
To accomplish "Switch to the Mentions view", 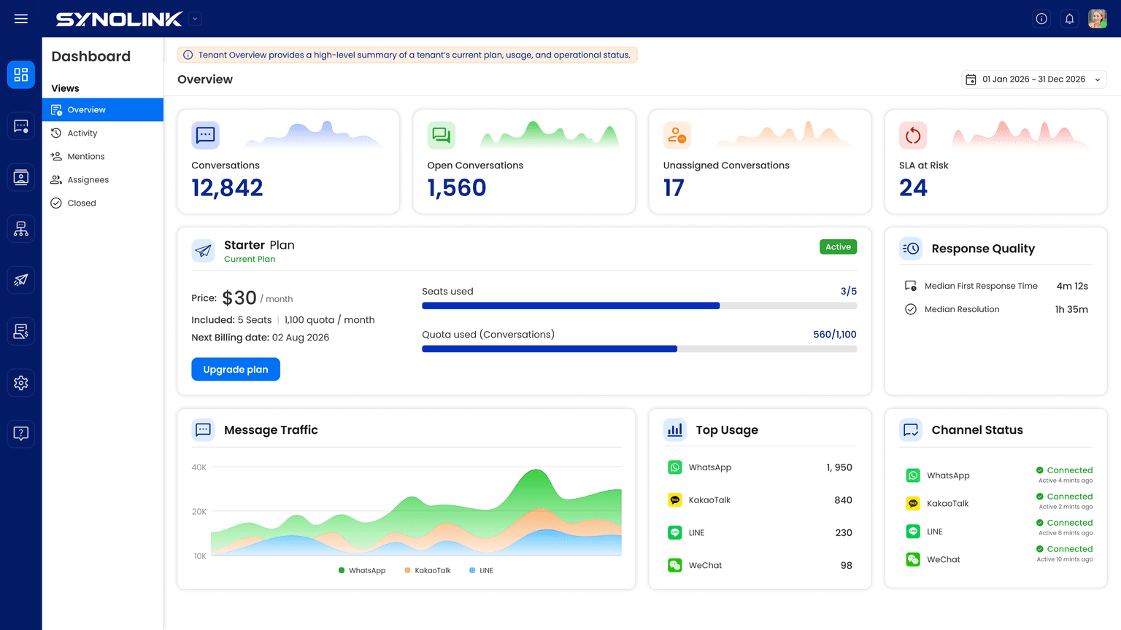I will coord(103,156).
